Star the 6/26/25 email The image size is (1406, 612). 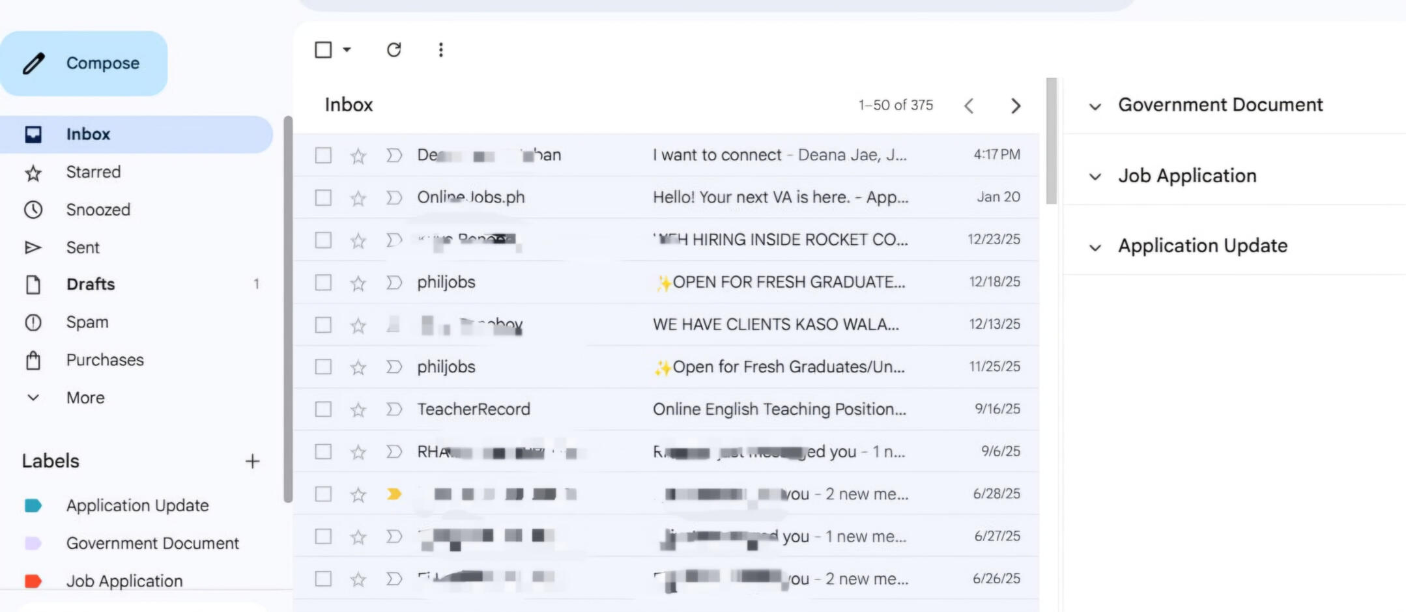(358, 579)
